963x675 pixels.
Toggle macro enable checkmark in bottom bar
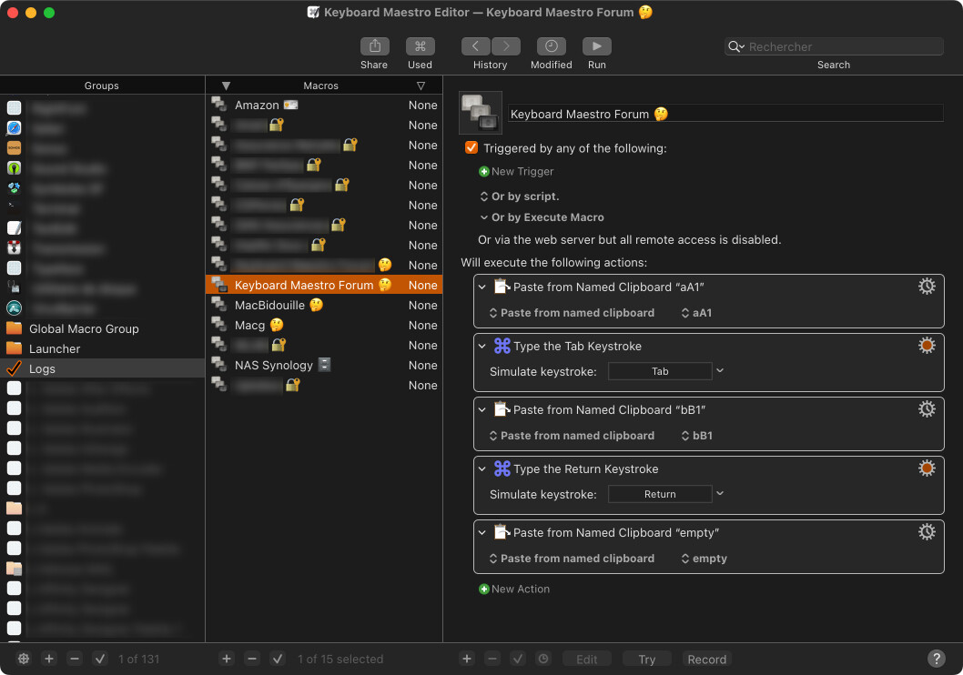pos(278,659)
